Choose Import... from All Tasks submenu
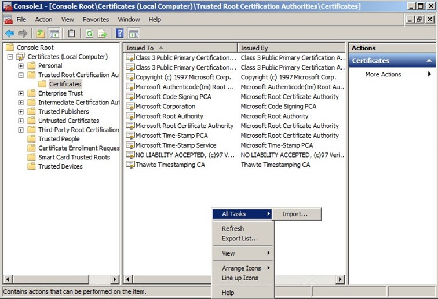Viewport: 438px width, 299px height. [297, 214]
